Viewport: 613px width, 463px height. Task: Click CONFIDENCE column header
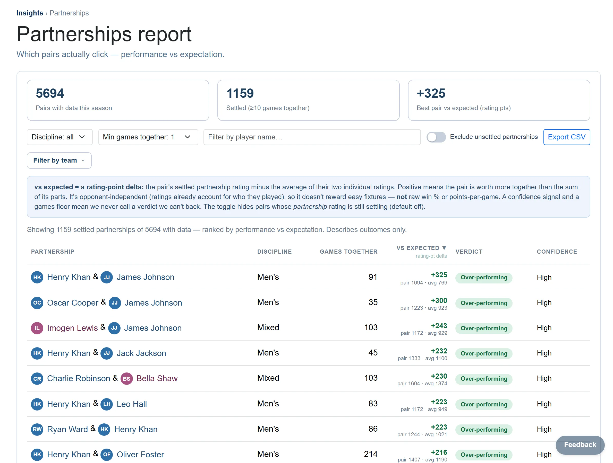pyautogui.click(x=557, y=252)
